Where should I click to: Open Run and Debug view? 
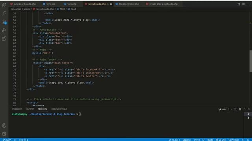click(4, 30)
